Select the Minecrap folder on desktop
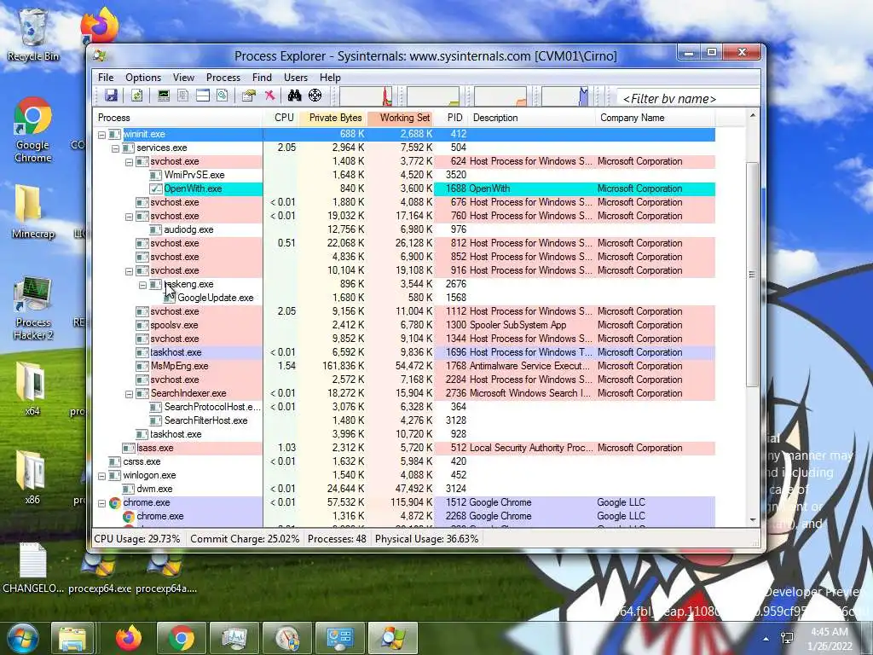The image size is (873, 655). click(33, 212)
